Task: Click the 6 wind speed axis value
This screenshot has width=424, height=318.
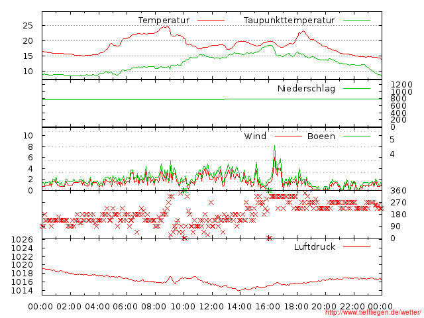Action: coord(30,158)
